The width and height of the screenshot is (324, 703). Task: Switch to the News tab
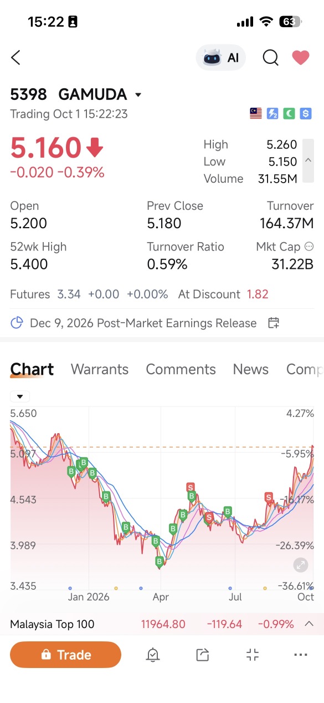(250, 369)
